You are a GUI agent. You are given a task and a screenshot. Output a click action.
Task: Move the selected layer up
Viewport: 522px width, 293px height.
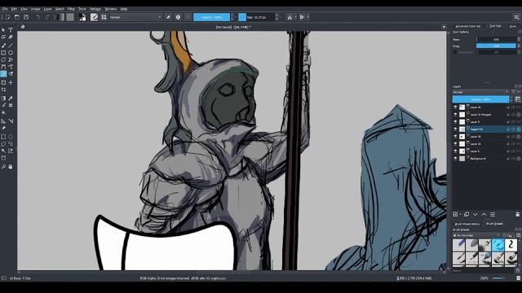point(484,214)
